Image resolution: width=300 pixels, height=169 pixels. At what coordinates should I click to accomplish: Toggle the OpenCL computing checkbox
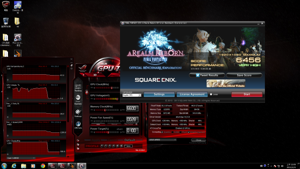tap(162, 132)
